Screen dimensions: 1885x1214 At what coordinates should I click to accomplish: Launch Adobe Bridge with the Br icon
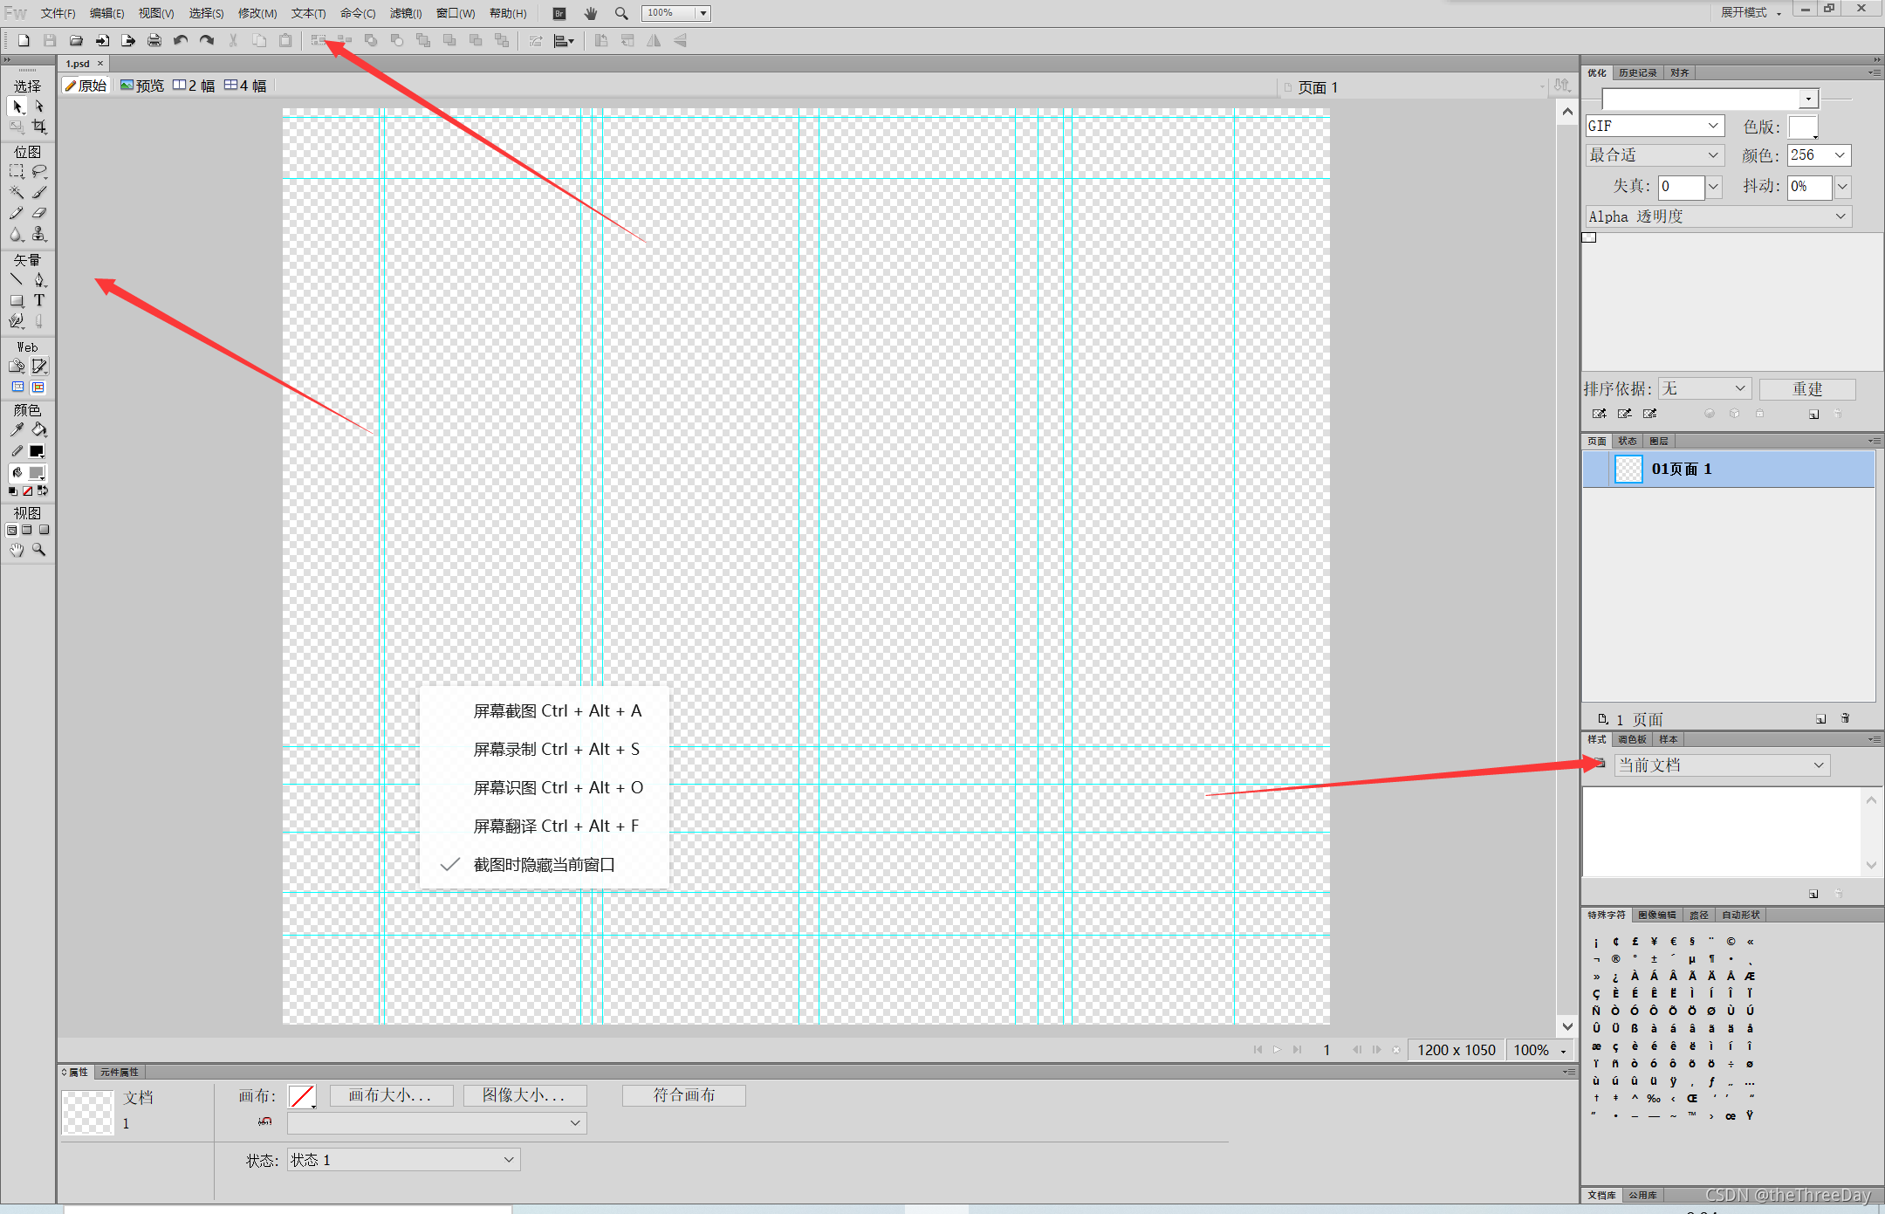[x=559, y=13]
